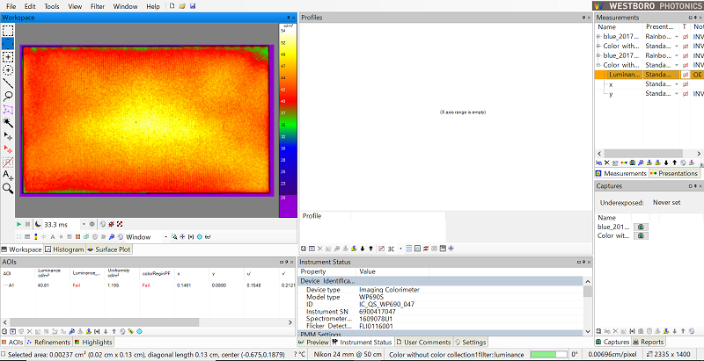Start live capture with green play button
Viewport: 704px width, 361px height.
tap(18, 224)
